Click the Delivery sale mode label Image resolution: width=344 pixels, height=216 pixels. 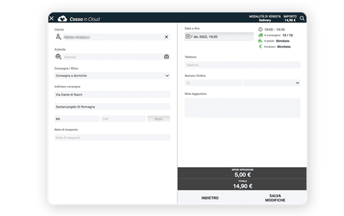point(265,20)
